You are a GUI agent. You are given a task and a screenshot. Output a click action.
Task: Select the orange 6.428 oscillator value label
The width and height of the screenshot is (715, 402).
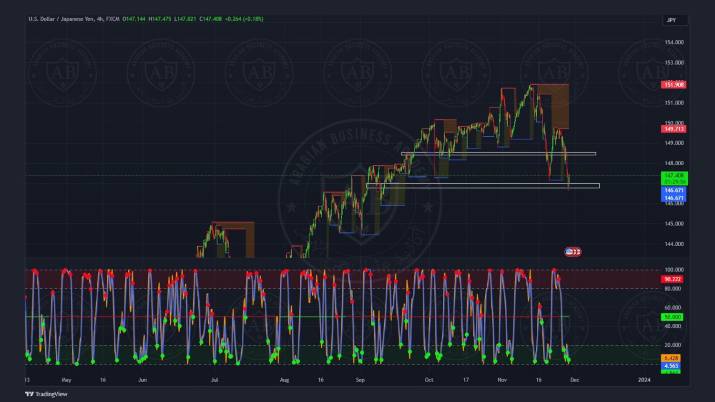click(x=671, y=358)
